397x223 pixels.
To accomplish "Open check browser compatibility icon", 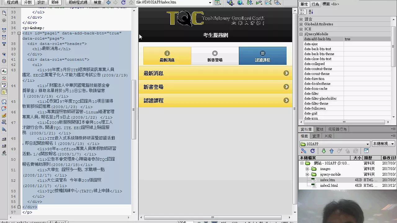I will click(268, 2).
